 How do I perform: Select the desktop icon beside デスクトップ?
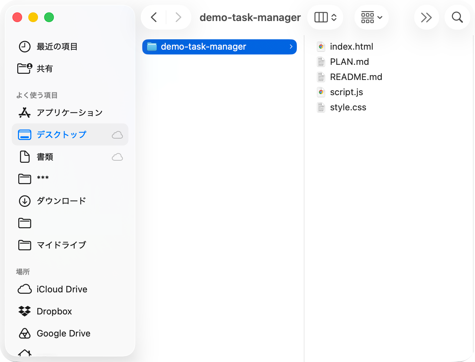[25, 134]
